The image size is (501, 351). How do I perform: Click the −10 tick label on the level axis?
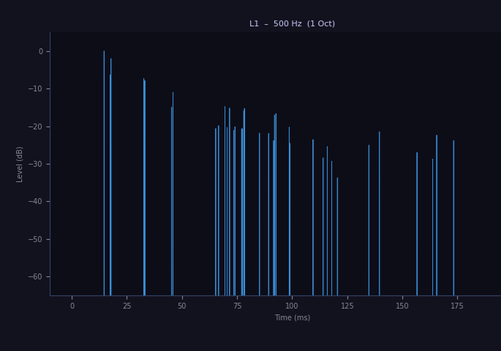point(35,88)
